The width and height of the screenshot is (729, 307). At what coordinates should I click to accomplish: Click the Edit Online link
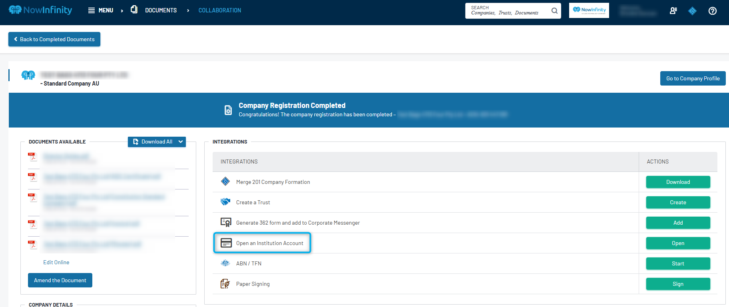(56, 262)
